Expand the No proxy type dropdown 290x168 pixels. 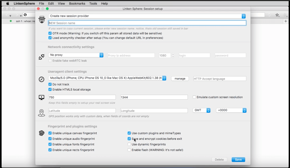click(76, 55)
